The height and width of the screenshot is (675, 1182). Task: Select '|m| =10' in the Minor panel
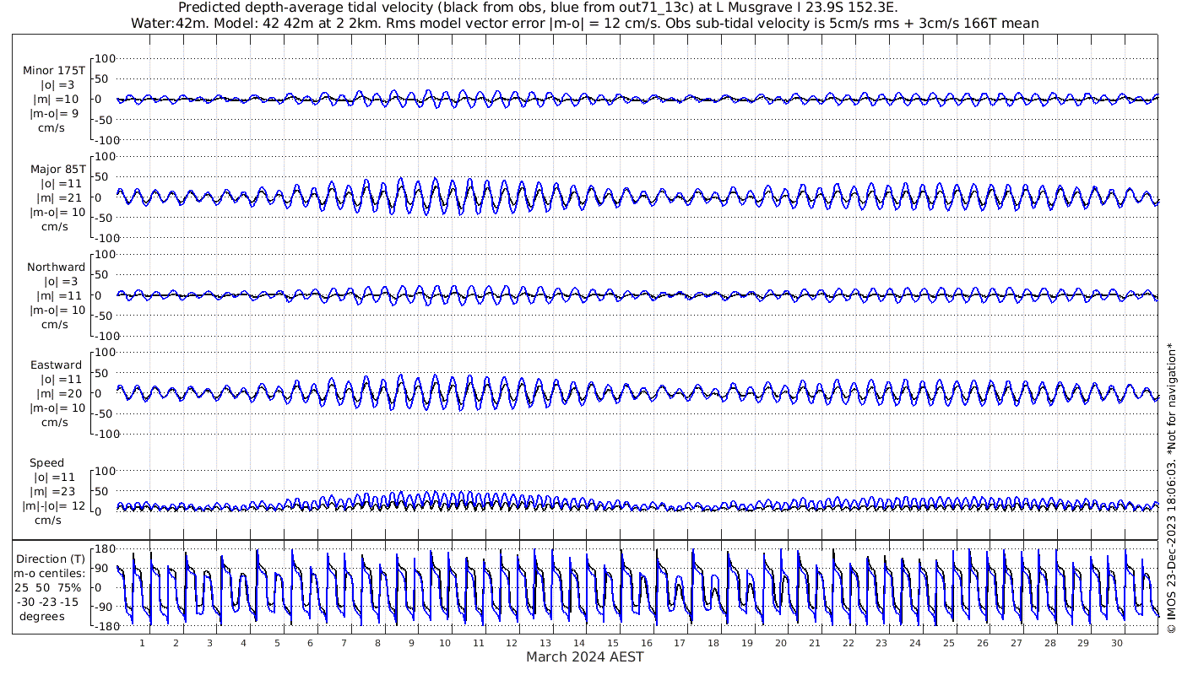click(56, 100)
